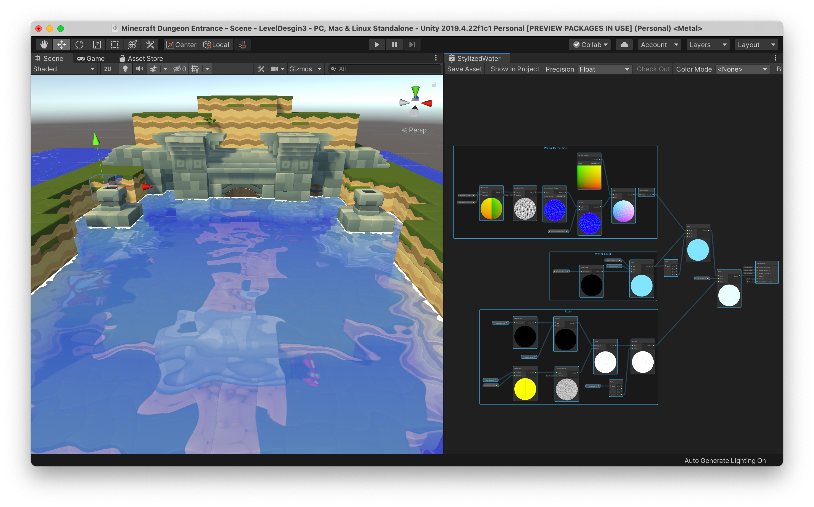Click the Pause button
Screen dimensions: 814x507
394,45
